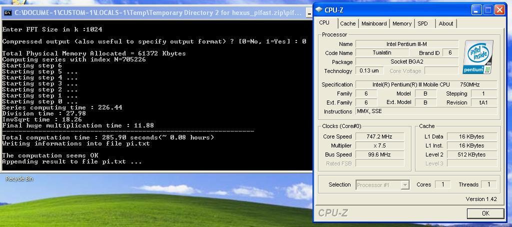Close the CPU-Z window
Image resolution: width=512 pixels, height=227 pixels.
point(499,10)
